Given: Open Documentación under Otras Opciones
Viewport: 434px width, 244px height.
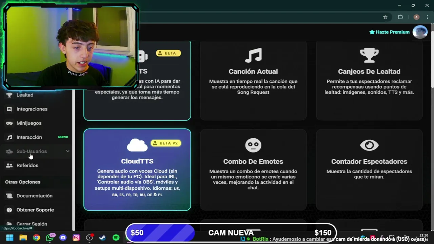Looking at the screenshot, I should [x=30, y=196].
